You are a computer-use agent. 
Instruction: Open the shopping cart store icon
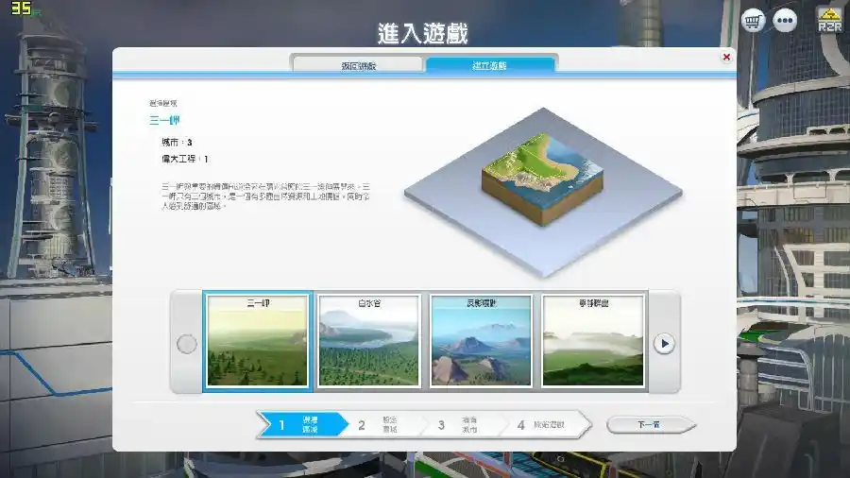tap(753, 21)
